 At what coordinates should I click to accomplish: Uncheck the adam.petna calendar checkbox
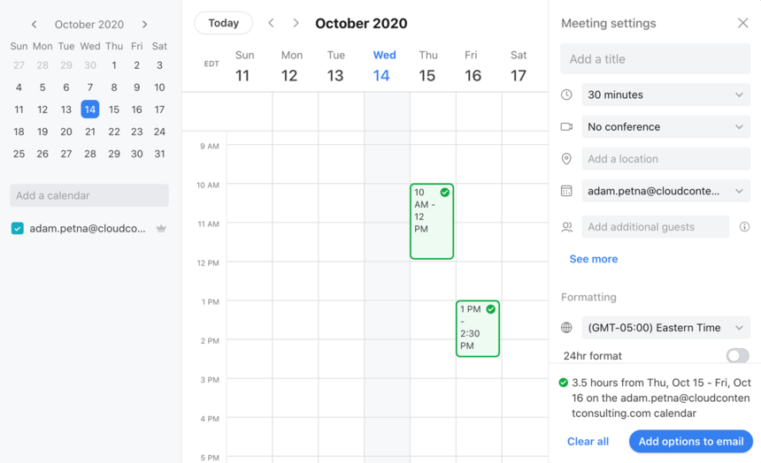pyautogui.click(x=18, y=228)
